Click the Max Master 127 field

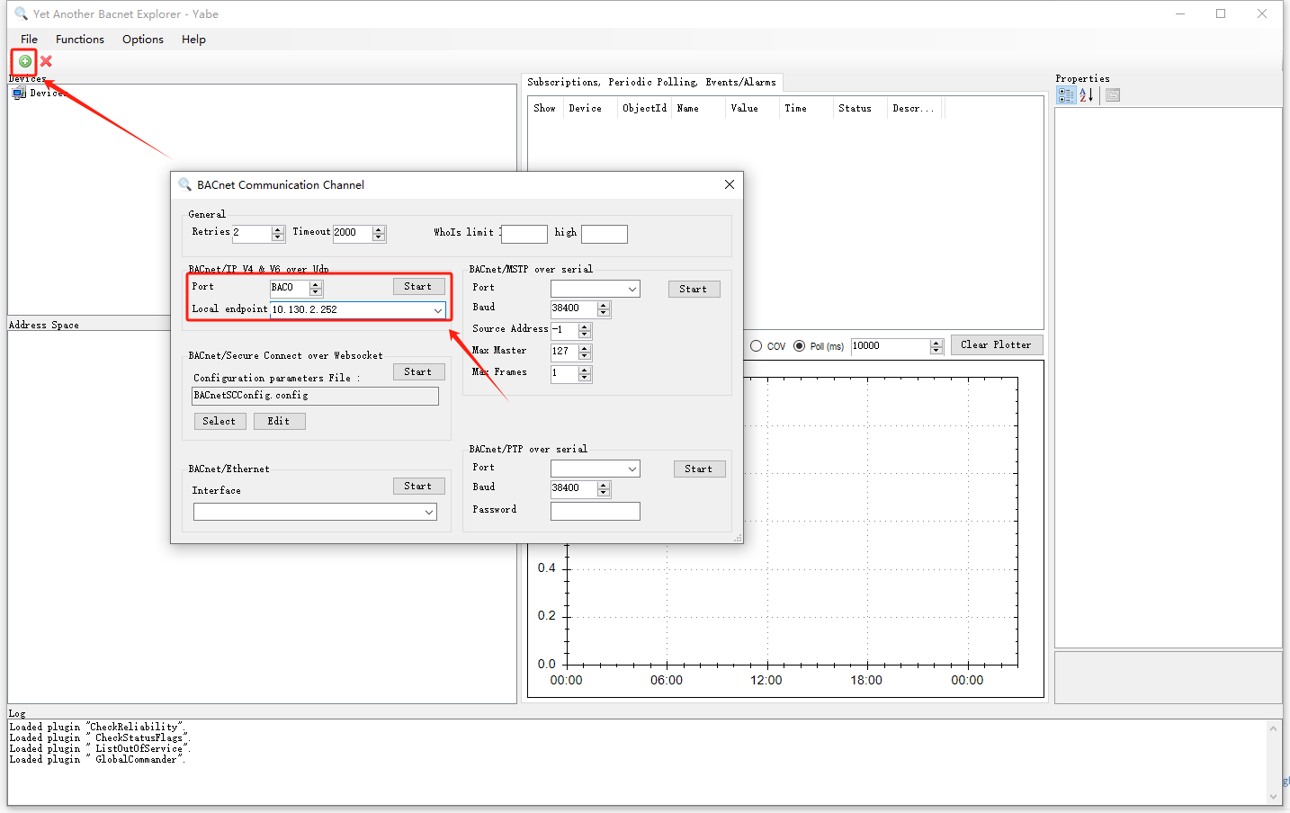(564, 352)
